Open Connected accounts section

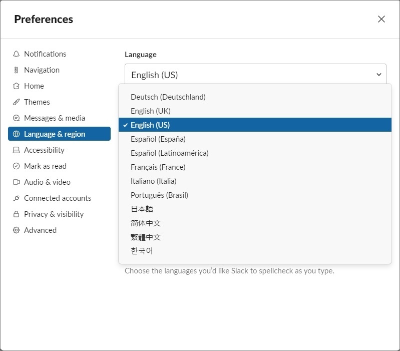(x=59, y=198)
